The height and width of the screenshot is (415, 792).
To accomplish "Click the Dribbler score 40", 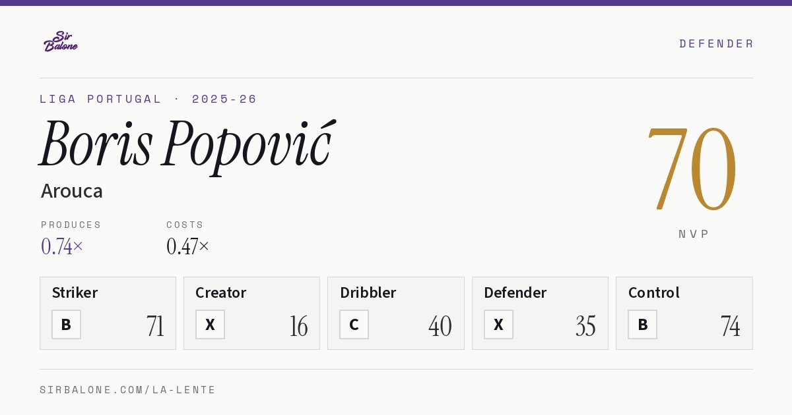I will click(x=440, y=326).
